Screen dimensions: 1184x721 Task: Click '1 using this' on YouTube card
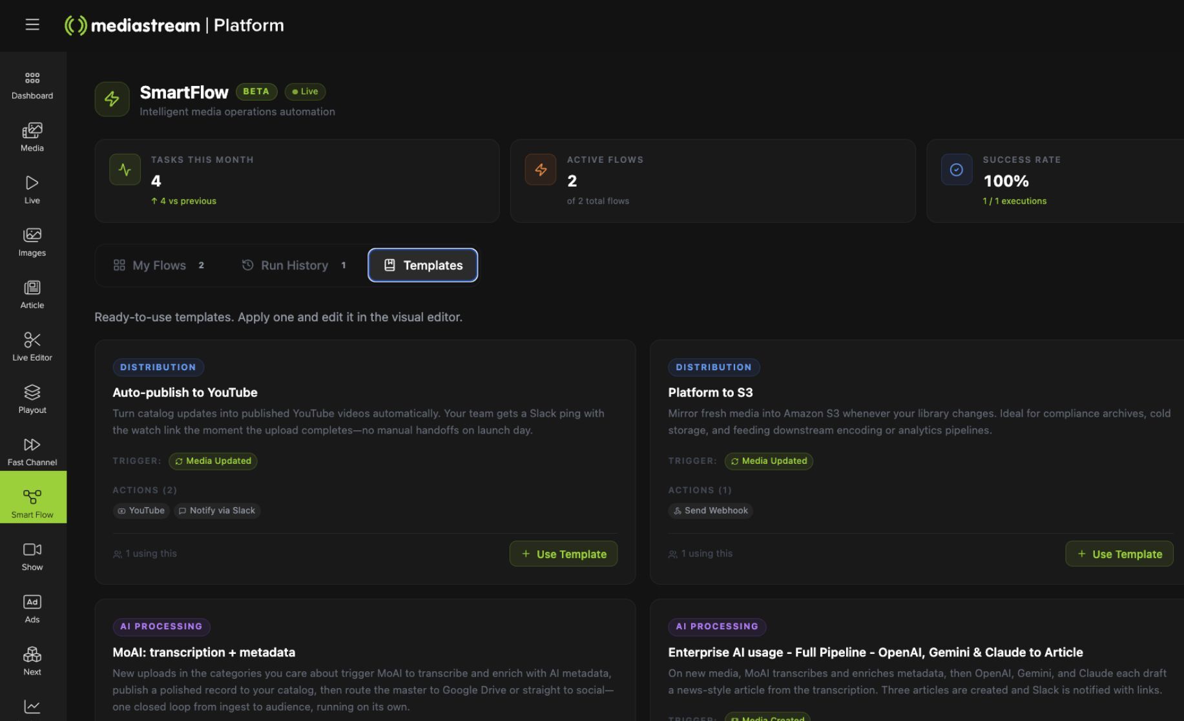pos(145,554)
